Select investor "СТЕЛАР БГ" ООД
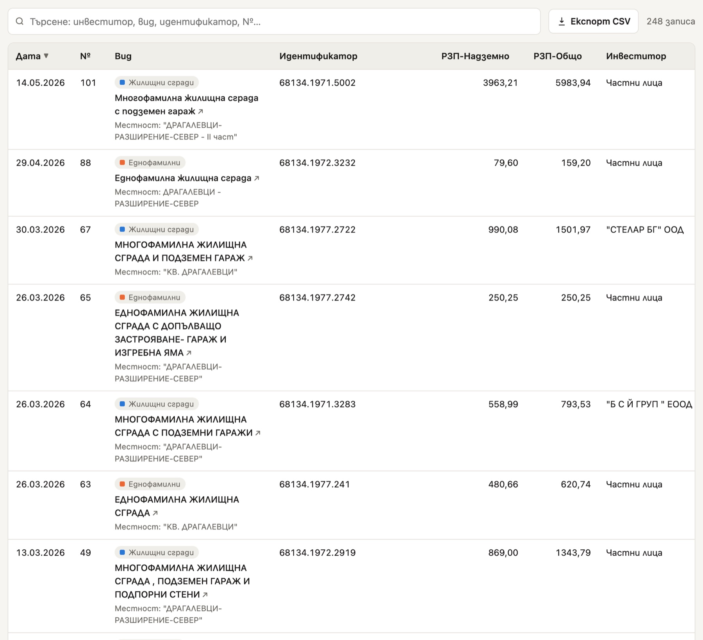The image size is (703, 640). coord(645,230)
